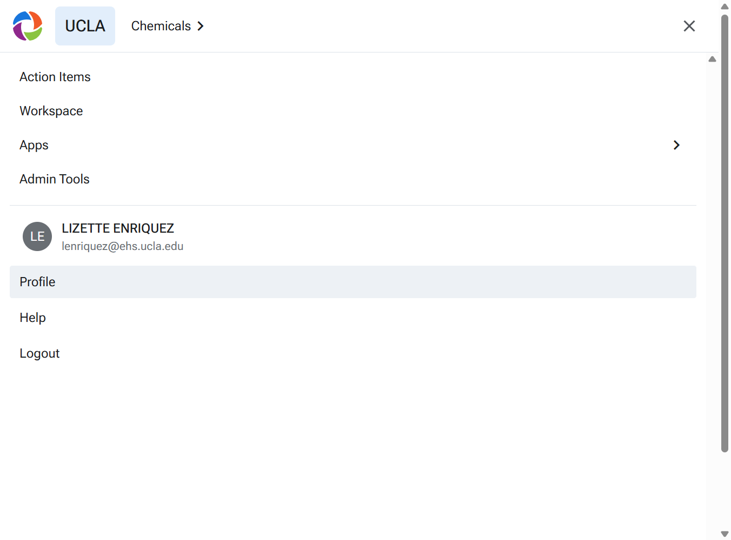Open Action Items

[x=353, y=77]
